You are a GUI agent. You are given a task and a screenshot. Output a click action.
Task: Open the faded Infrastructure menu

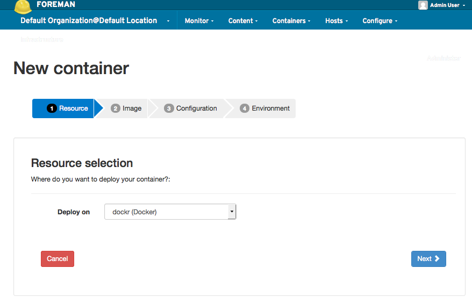coord(41,40)
